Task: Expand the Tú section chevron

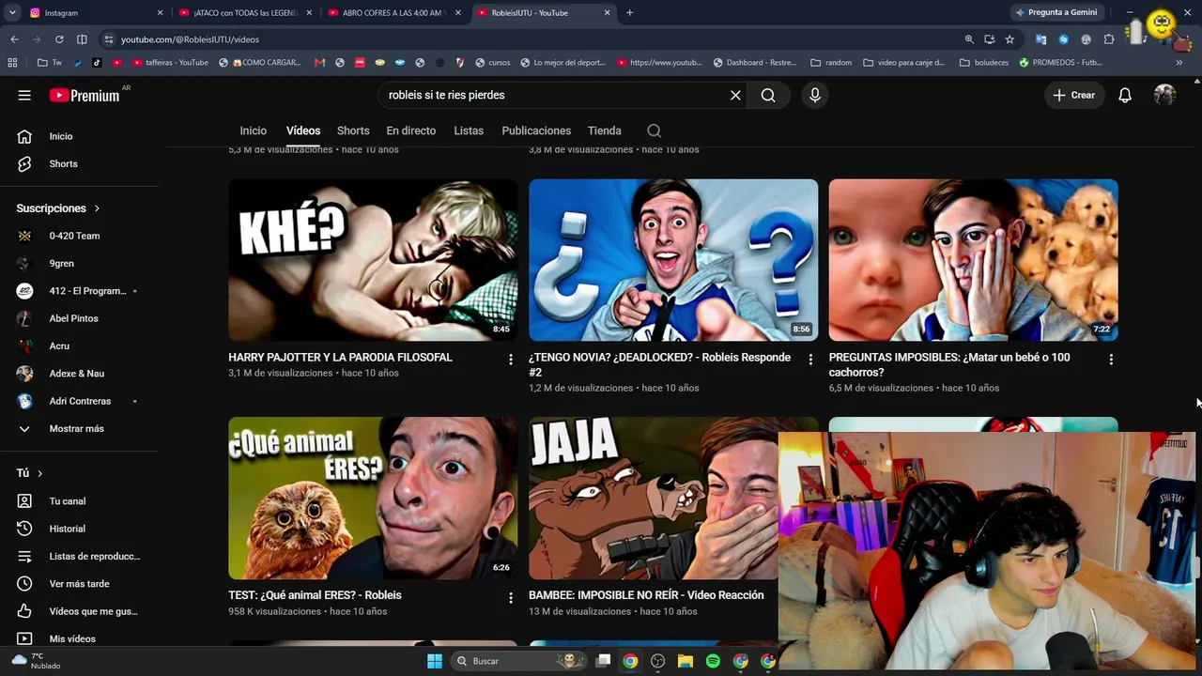Action: click(39, 473)
